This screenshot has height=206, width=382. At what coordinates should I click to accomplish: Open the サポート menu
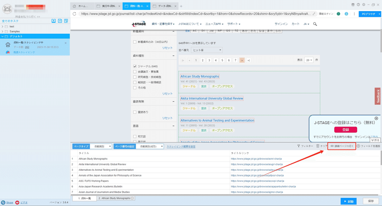[234, 24]
